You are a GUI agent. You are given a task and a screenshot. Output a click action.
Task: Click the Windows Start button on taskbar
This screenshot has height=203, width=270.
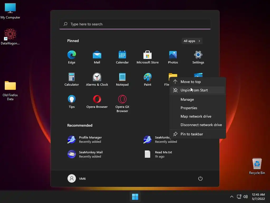pyautogui.click(x=135, y=197)
